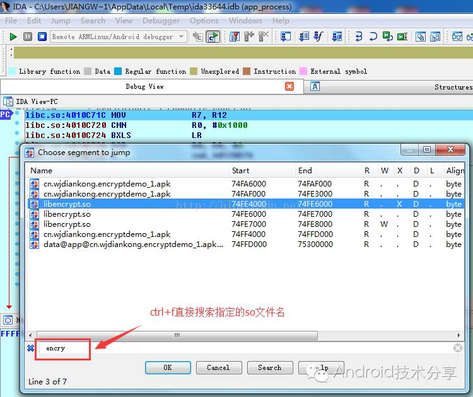Click the add breakpoint toolbar icon
This screenshot has width=473, height=397.
(249, 37)
